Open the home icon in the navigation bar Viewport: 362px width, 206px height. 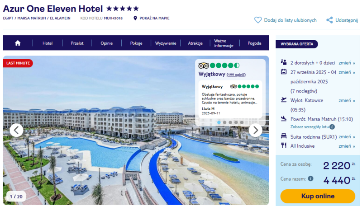pos(18,43)
